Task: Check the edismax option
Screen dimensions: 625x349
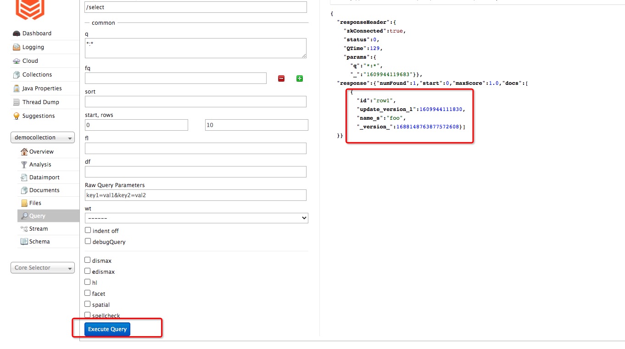Action: [x=87, y=271]
